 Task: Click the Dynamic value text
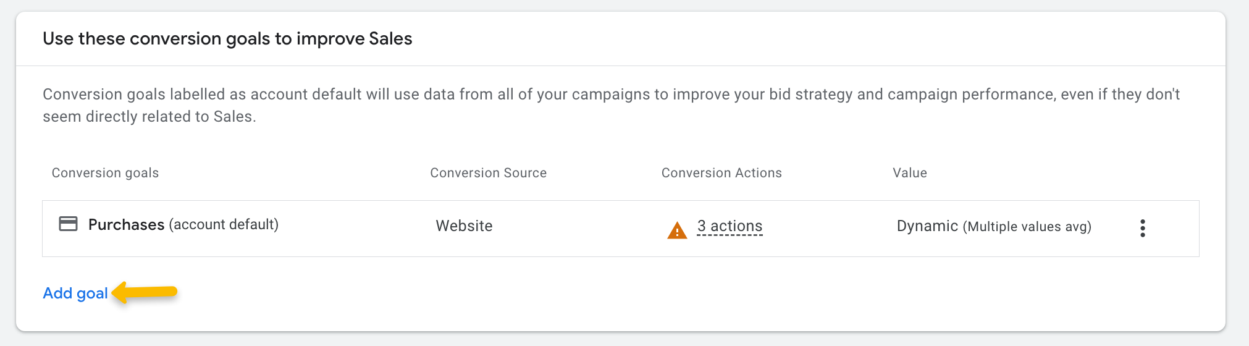927,226
